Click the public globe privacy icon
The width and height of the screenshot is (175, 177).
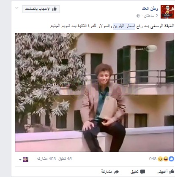(x=138, y=16)
